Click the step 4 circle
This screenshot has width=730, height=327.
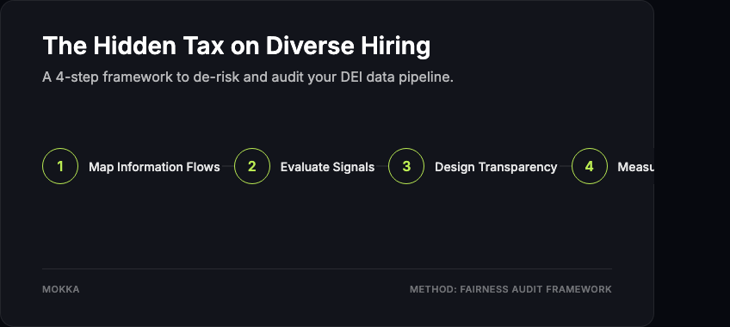(x=589, y=166)
